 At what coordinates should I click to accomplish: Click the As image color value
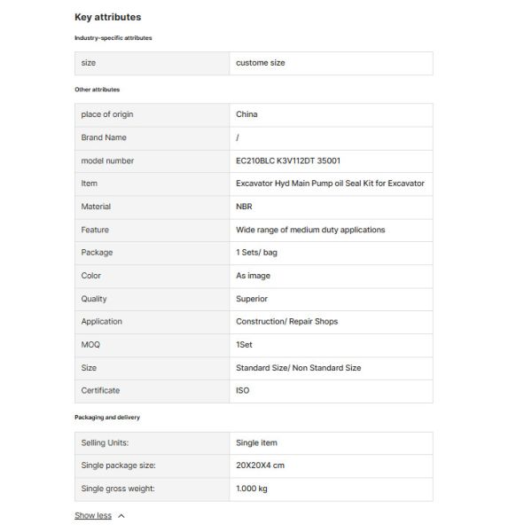254,276
